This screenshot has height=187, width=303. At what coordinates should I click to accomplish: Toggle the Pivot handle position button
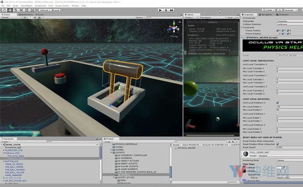click(x=44, y=10)
